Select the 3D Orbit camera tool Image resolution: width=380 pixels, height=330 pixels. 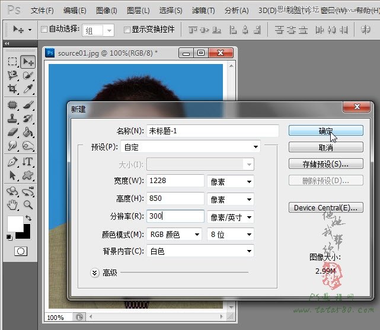(x=28, y=191)
